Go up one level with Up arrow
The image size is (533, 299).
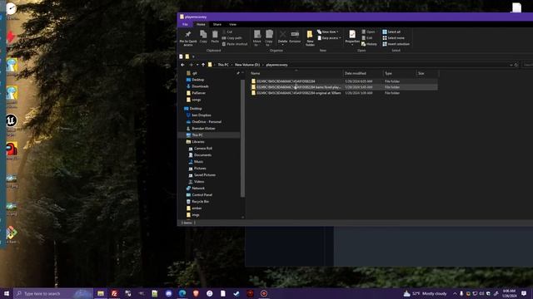point(203,65)
